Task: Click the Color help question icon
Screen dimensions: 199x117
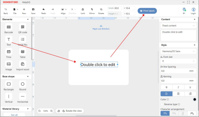Action: 168,100
